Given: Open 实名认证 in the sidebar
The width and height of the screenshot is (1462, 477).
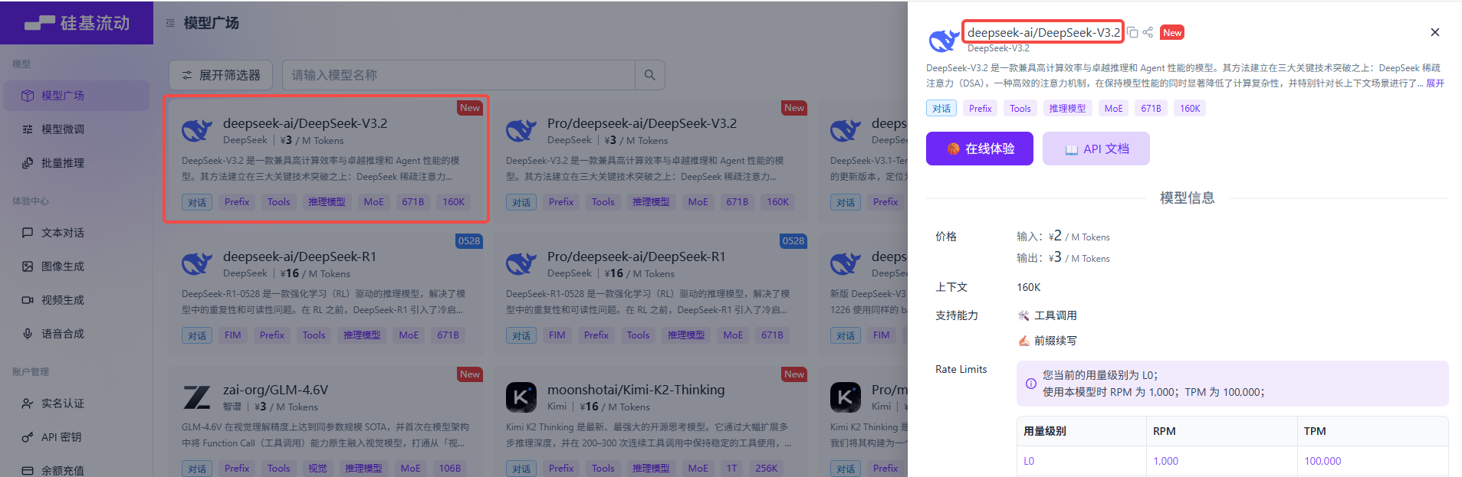Looking at the screenshot, I should pyautogui.click(x=76, y=403).
